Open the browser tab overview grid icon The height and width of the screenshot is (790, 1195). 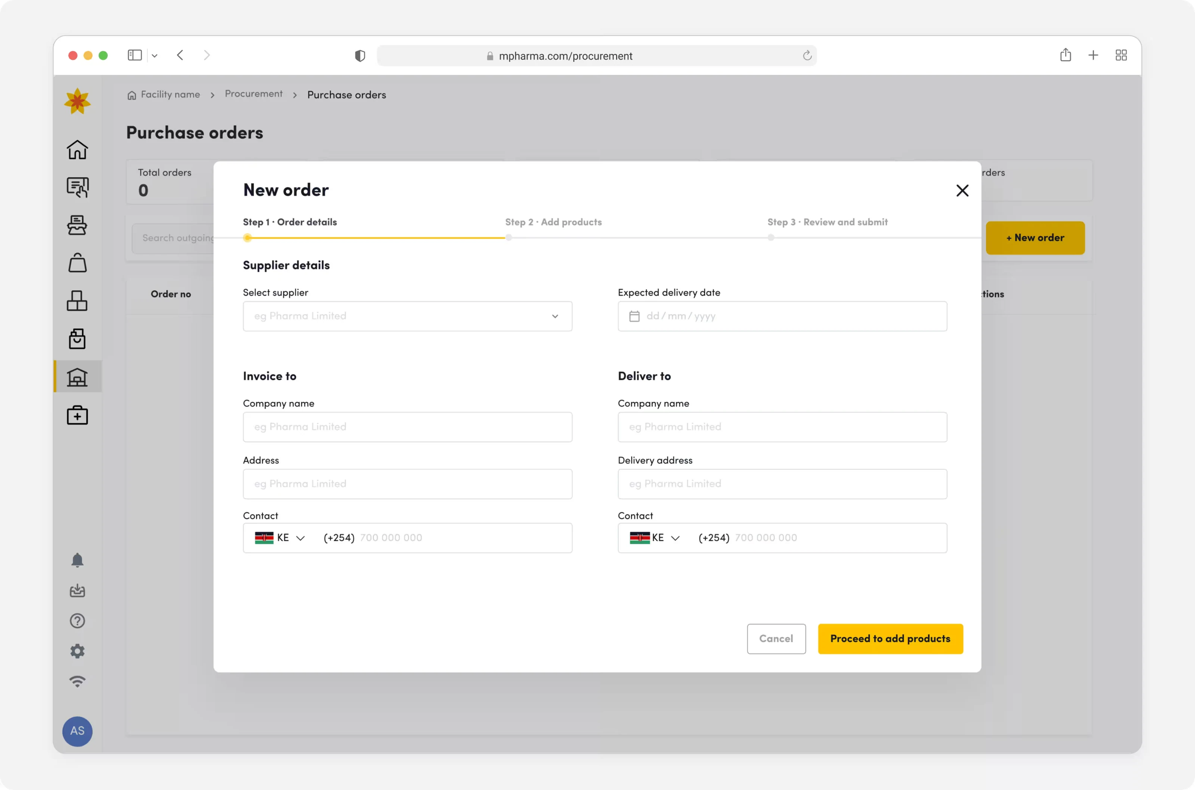point(1121,55)
